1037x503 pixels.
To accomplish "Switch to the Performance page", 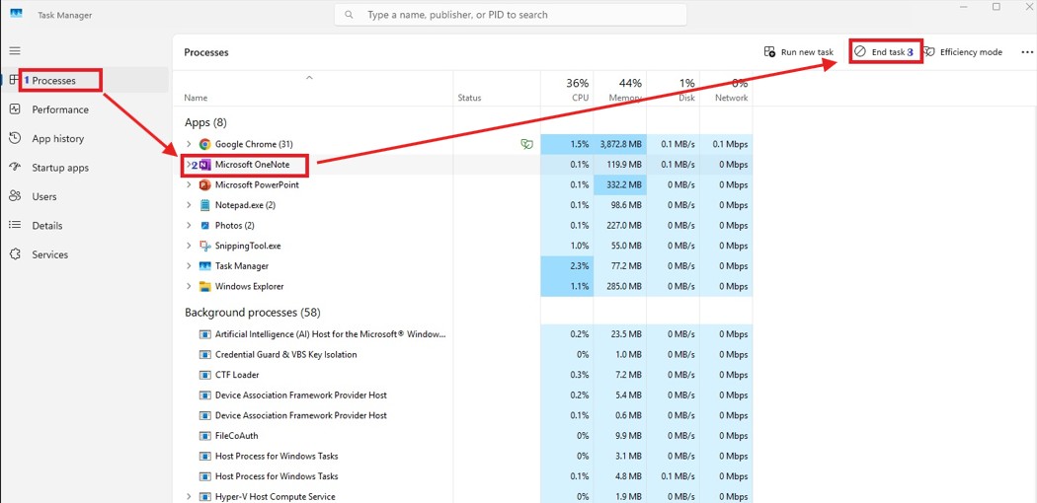I will [x=85, y=109].
